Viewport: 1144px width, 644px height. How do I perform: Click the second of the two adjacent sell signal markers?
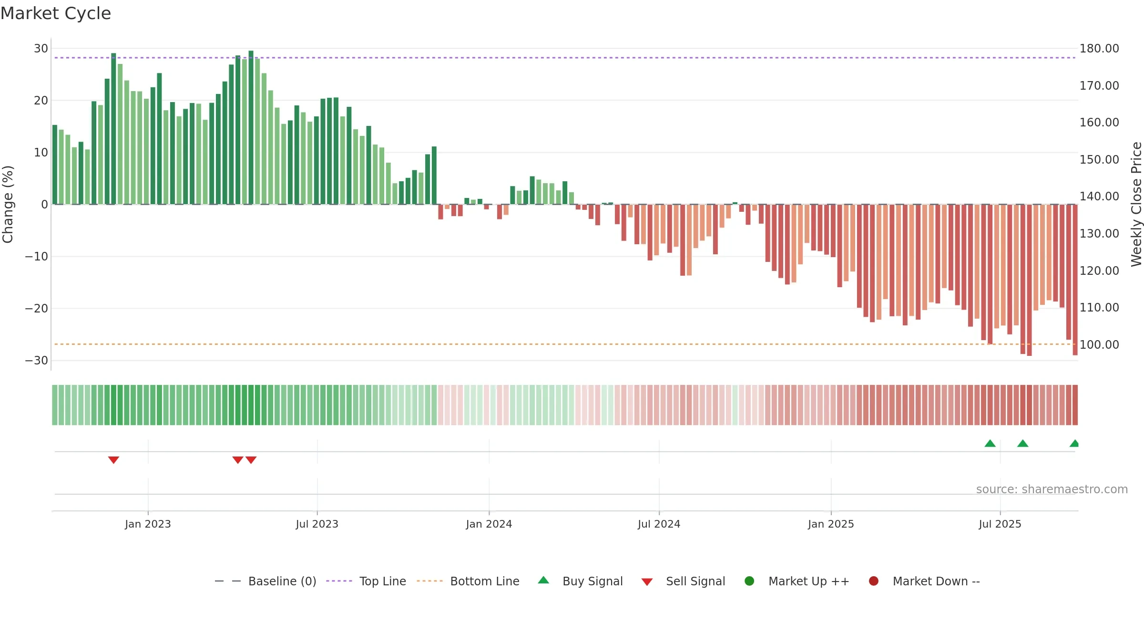click(251, 460)
